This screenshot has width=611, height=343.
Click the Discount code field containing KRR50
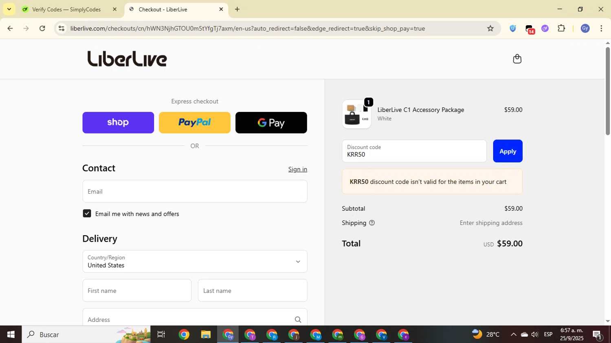(x=414, y=151)
